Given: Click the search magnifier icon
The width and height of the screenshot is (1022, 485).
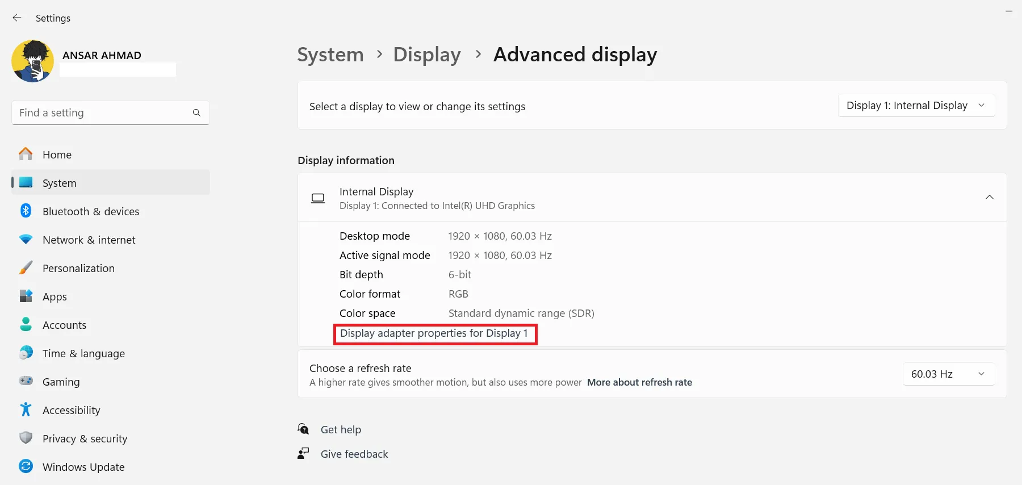Looking at the screenshot, I should pyautogui.click(x=196, y=113).
